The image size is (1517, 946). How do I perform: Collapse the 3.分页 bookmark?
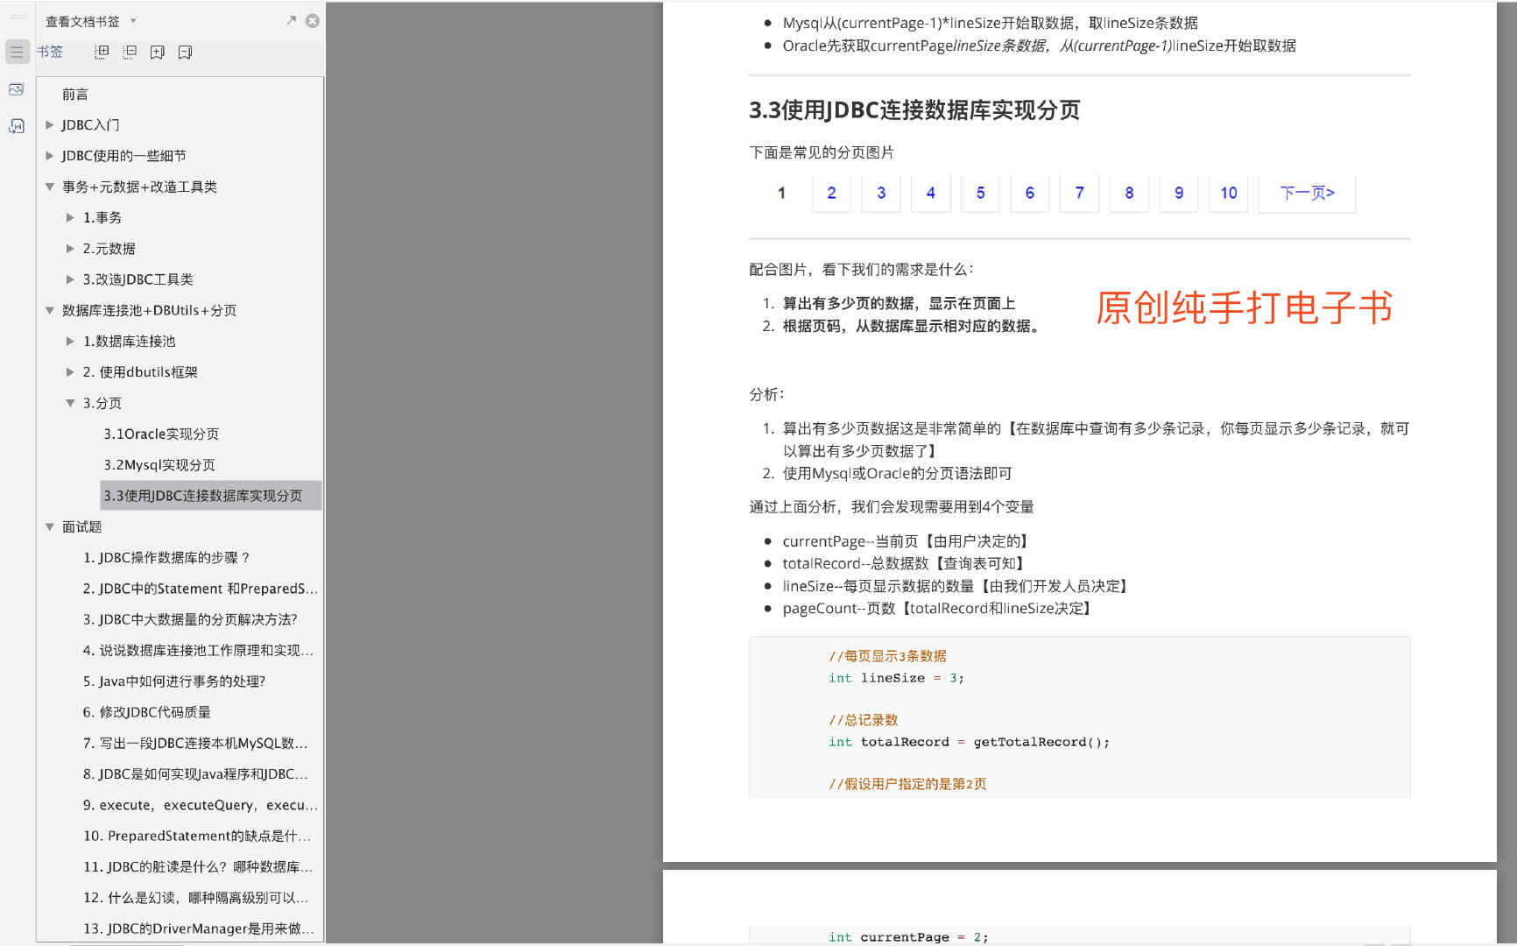pyautogui.click(x=70, y=403)
